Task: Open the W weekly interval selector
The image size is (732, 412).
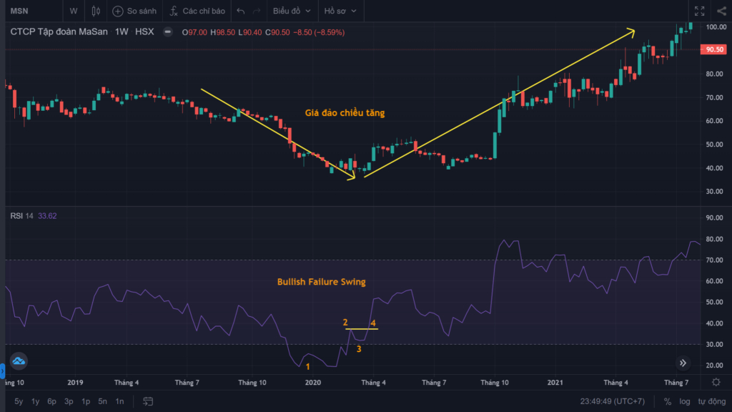Action: (x=74, y=11)
